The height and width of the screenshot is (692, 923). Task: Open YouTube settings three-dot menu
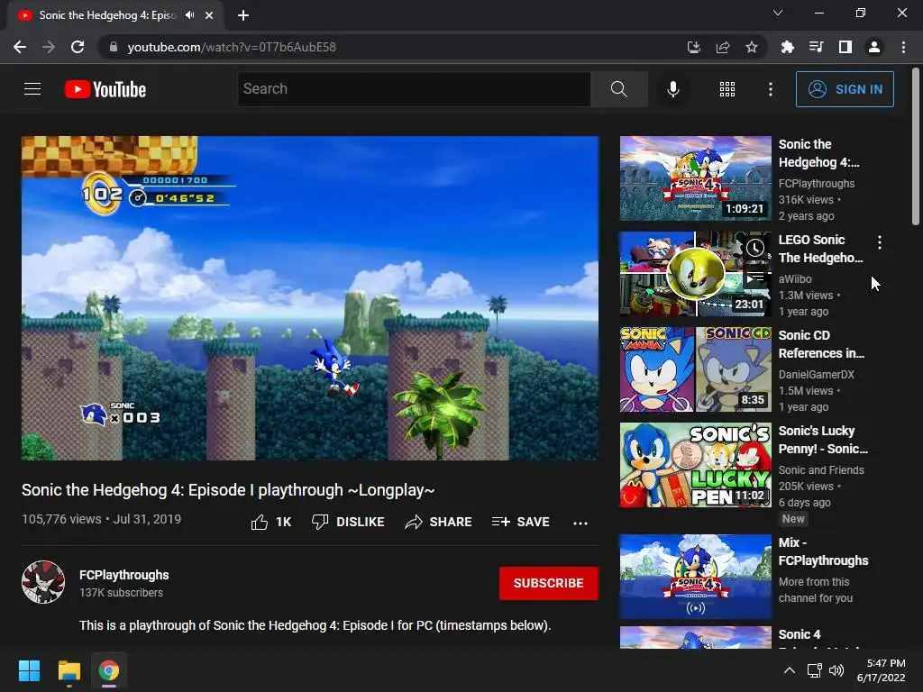tap(770, 89)
